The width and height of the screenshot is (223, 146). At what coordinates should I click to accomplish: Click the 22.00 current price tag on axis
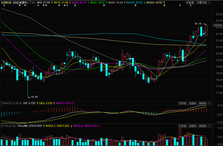click(218, 25)
